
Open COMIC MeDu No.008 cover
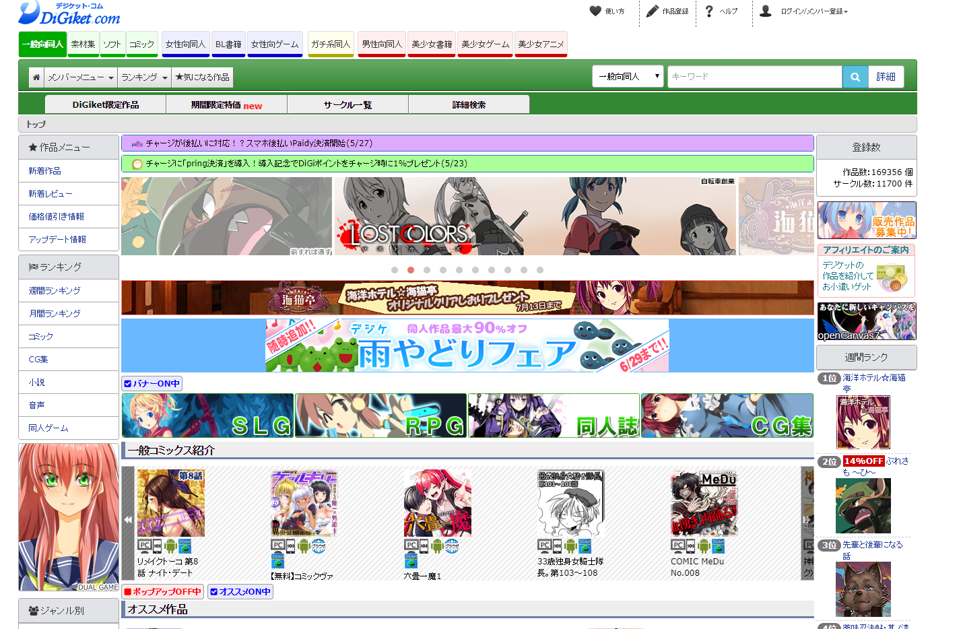704,503
